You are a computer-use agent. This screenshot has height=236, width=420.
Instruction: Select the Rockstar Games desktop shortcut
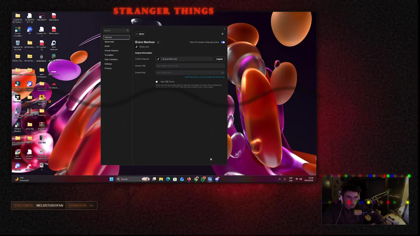point(42,100)
